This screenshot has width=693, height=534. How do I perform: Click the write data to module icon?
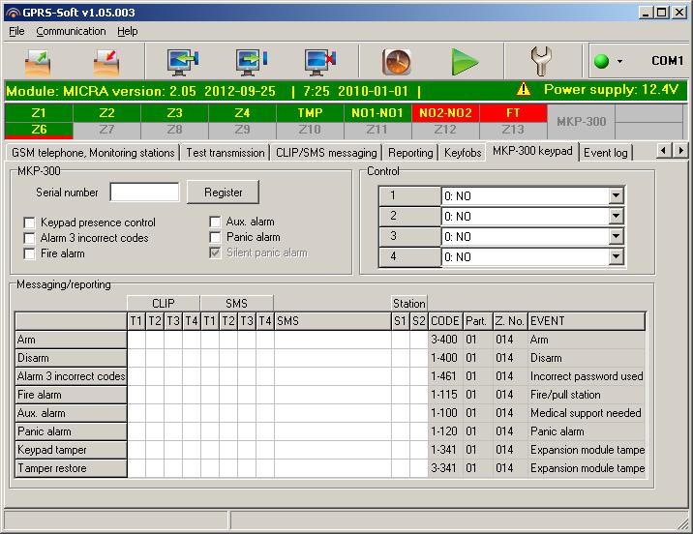[252, 62]
